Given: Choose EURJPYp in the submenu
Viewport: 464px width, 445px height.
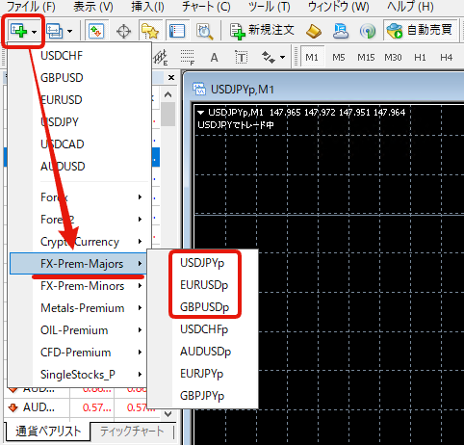Looking at the screenshot, I should (x=202, y=374).
